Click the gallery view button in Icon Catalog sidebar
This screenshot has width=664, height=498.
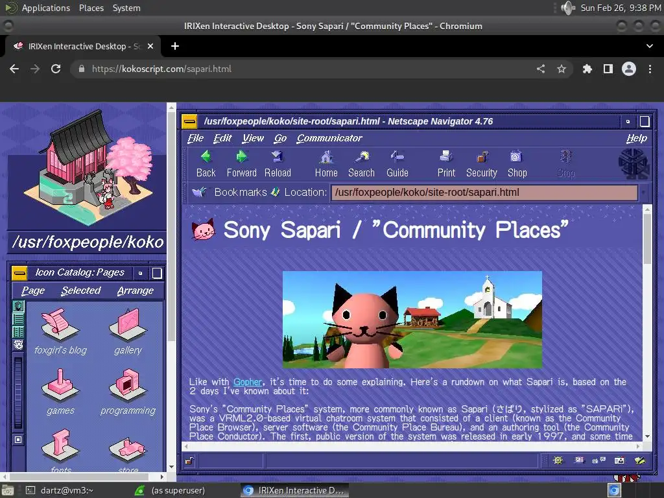coord(18,344)
